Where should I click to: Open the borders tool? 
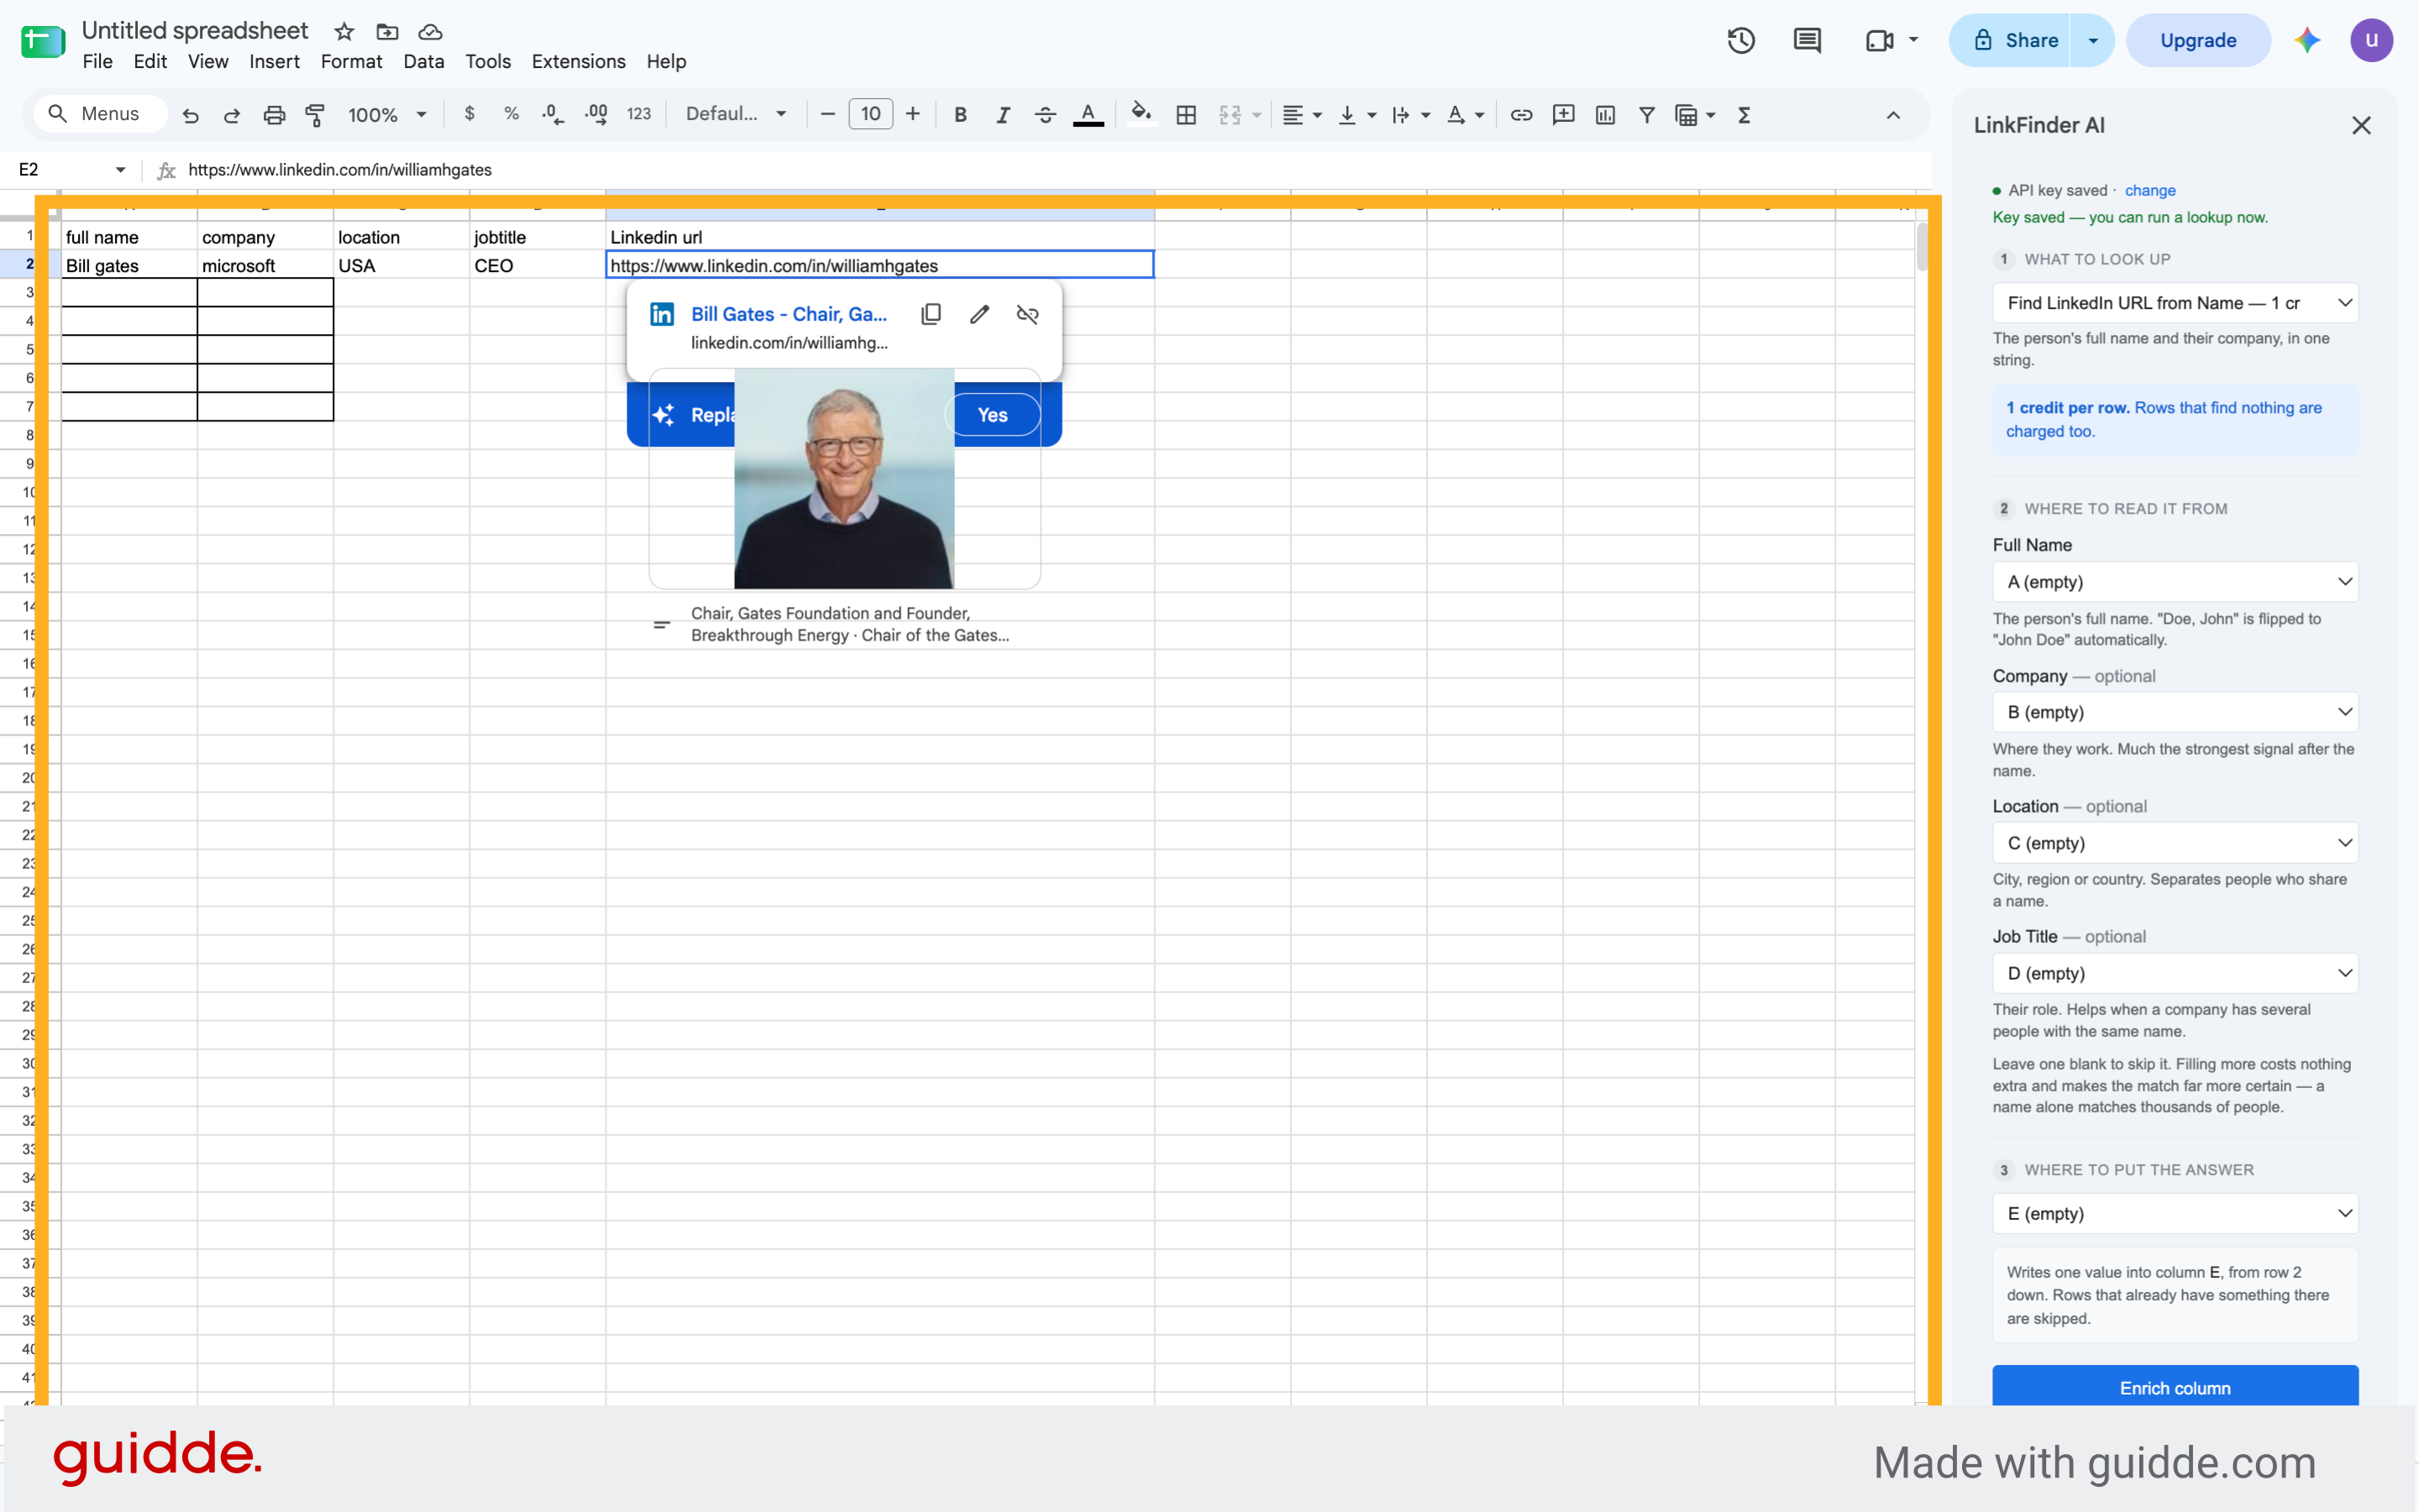pos(1187,115)
